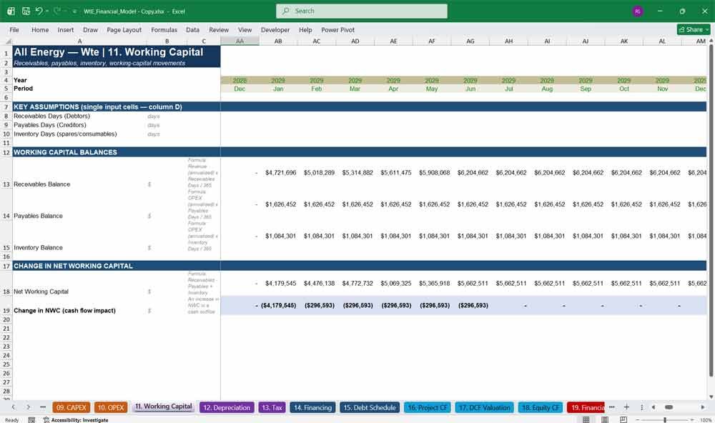Add a new sheet with plus icon
Viewport: 715px width, 423px height.
click(626, 407)
